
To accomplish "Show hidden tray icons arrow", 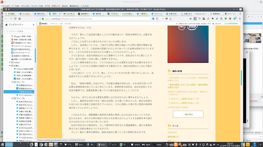I will tap(218, 145).
